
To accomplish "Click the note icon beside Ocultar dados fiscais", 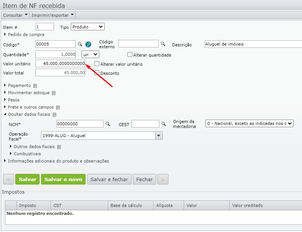I will point(54,115).
